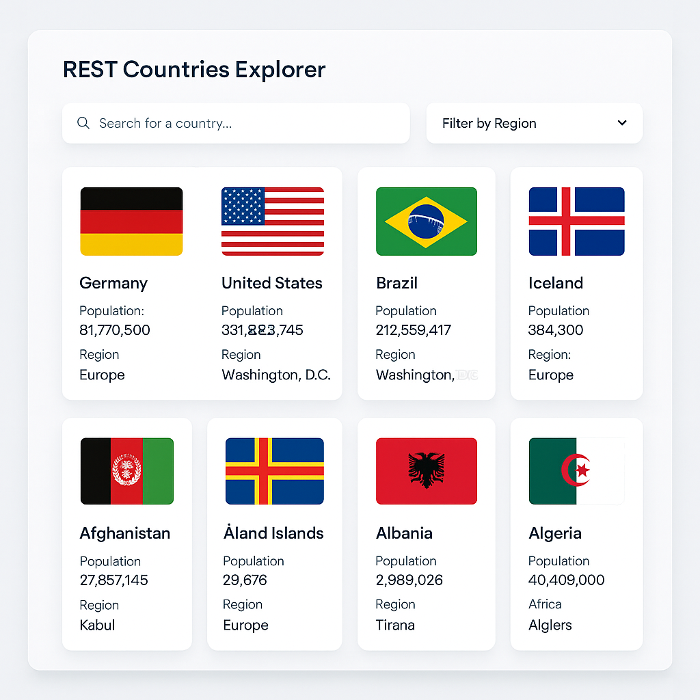The width and height of the screenshot is (700, 700).
Task: Open the Brazil country title
Action: pyautogui.click(x=396, y=283)
